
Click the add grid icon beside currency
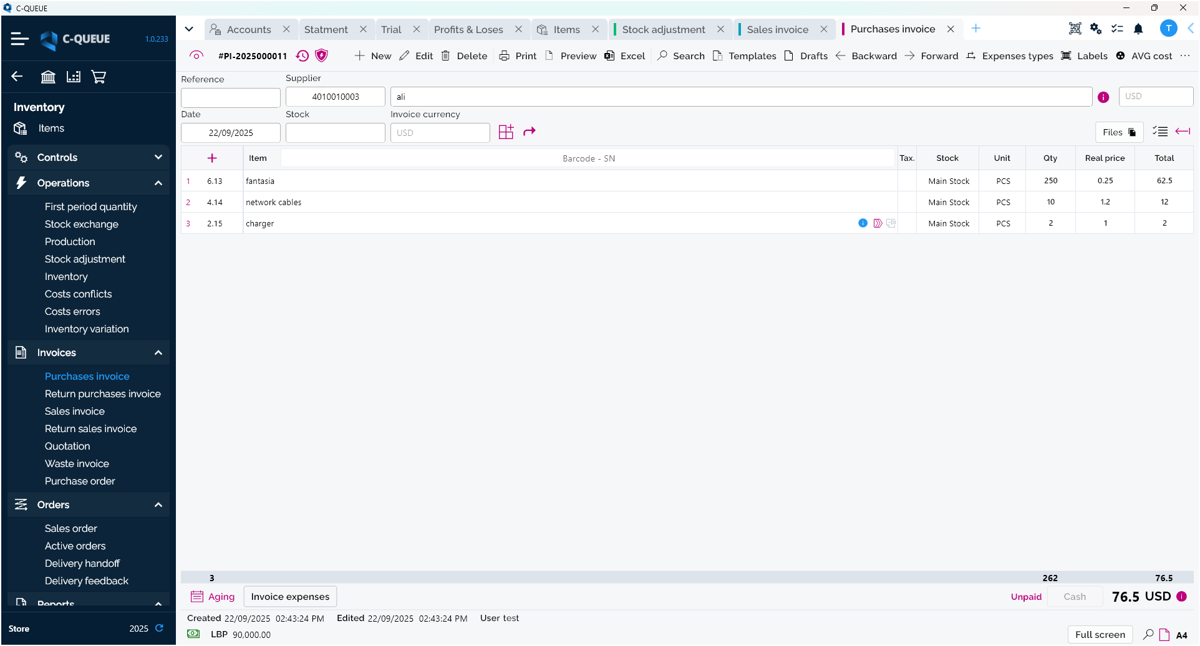506,132
